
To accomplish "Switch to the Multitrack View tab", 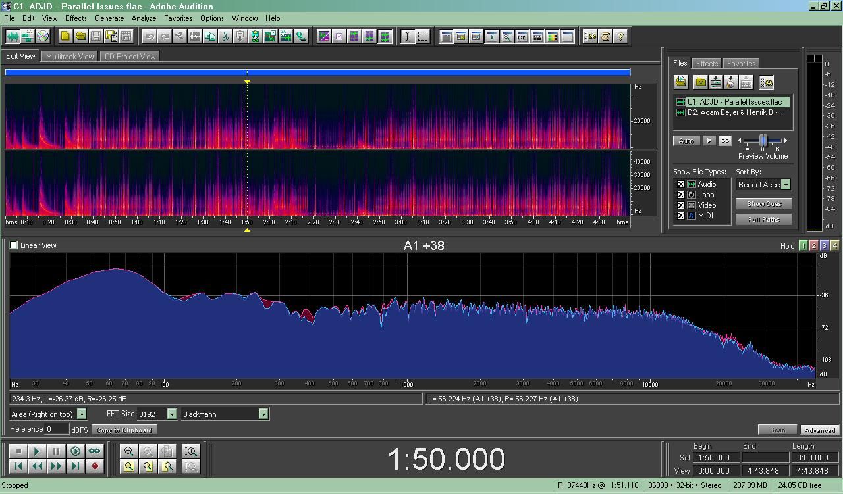I will 69,57.
